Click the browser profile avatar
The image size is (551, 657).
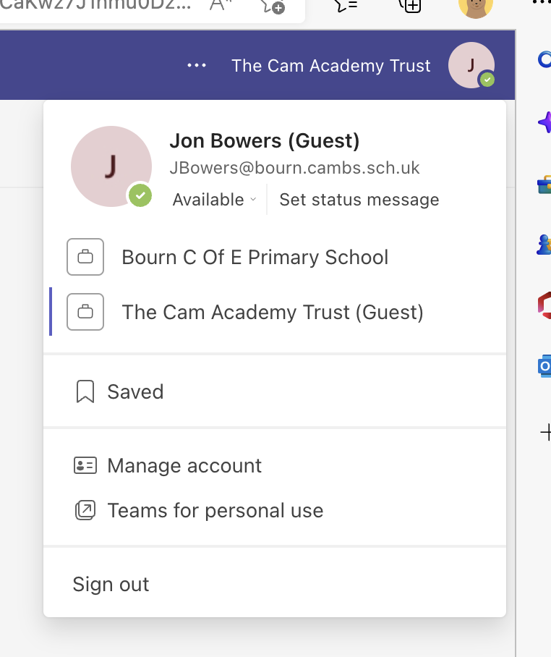tap(476, 6)
